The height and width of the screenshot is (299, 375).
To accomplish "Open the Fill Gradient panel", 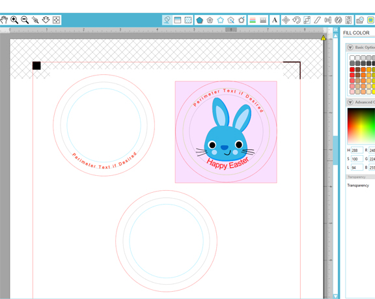I will (x=178, y=20).
